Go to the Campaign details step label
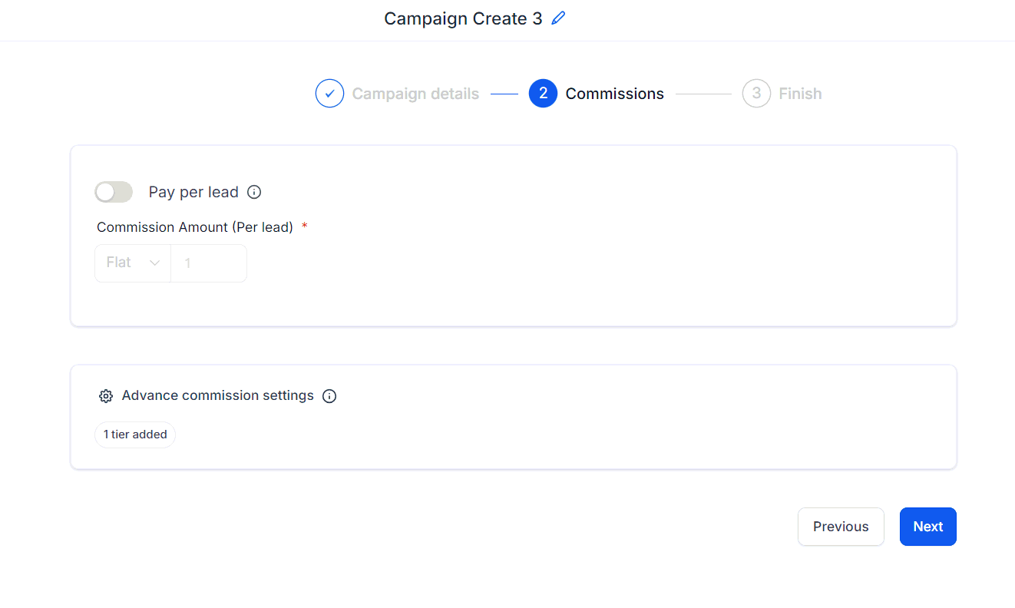This screenshot has height=608, width=1015. point(415,94)
